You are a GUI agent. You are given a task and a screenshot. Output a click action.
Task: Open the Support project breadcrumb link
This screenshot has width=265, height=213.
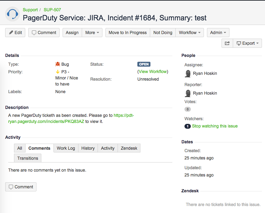pos(30,10)
